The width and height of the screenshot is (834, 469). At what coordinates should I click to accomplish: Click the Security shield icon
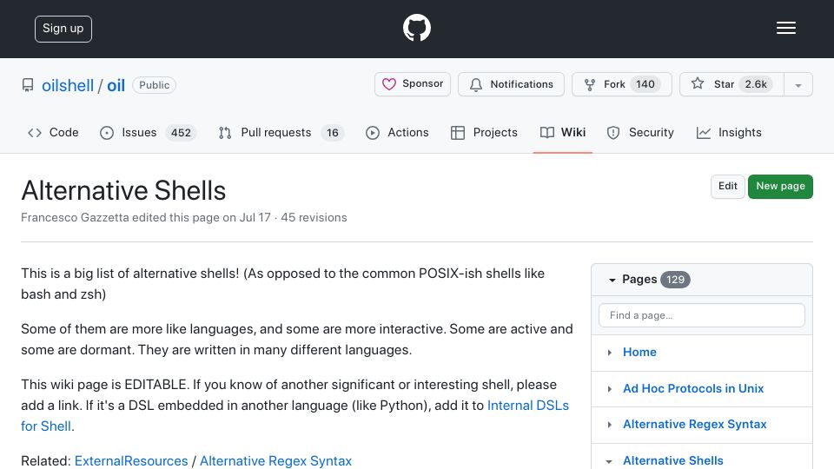613,132
